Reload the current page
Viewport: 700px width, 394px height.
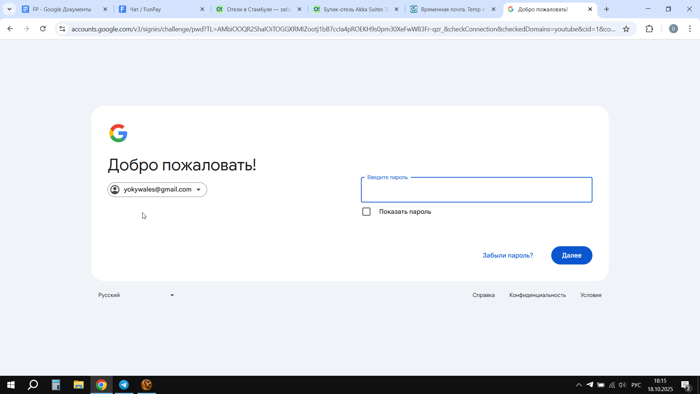(x=43, y=29)
